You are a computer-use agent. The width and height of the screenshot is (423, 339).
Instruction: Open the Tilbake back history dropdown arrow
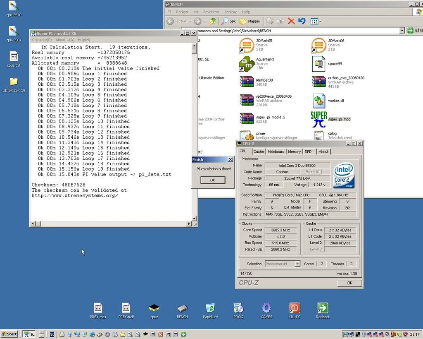pyautogui.click(x=190, y=21)
